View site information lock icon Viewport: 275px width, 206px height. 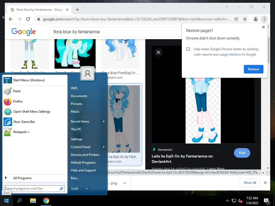[x=39, y=19]
